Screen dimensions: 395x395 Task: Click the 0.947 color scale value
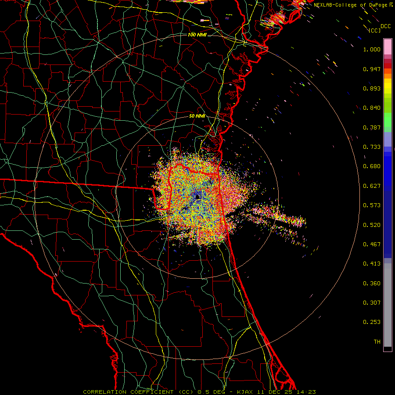coord(372,69)
